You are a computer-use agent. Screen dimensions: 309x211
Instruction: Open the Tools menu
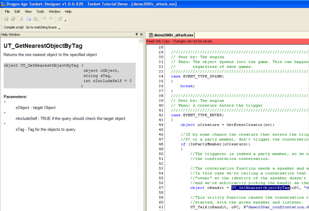[40, 12]
